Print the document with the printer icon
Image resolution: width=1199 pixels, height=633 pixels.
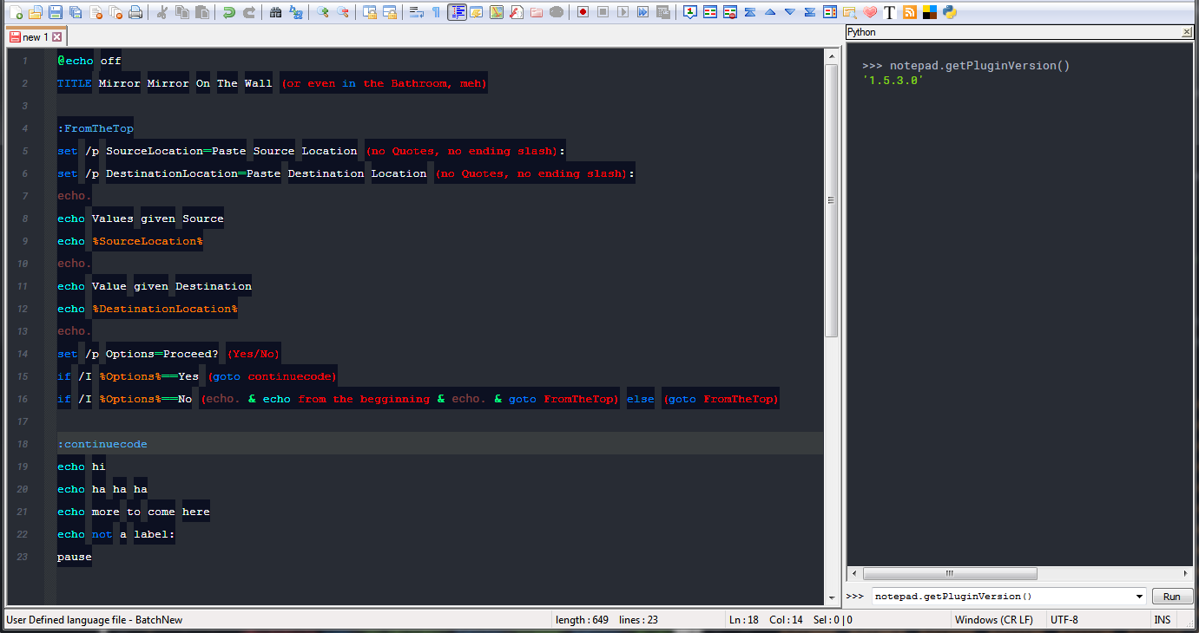(x=135, y=12)
